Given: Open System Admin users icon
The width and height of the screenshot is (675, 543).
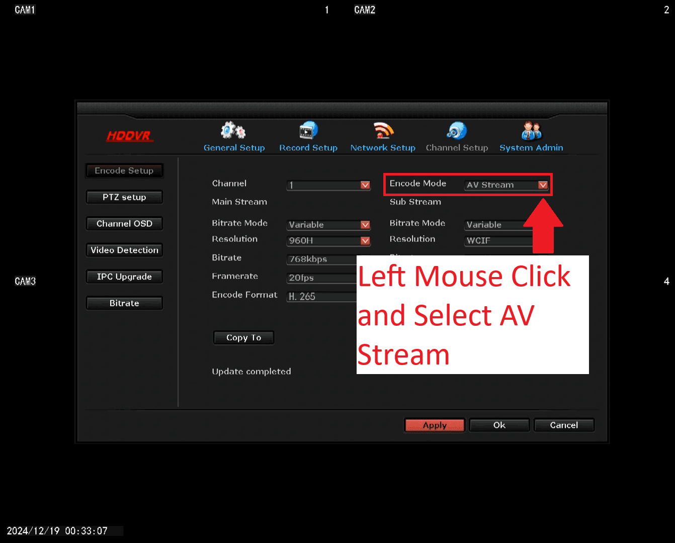Looking at the screenshot, I should [531, 131].
